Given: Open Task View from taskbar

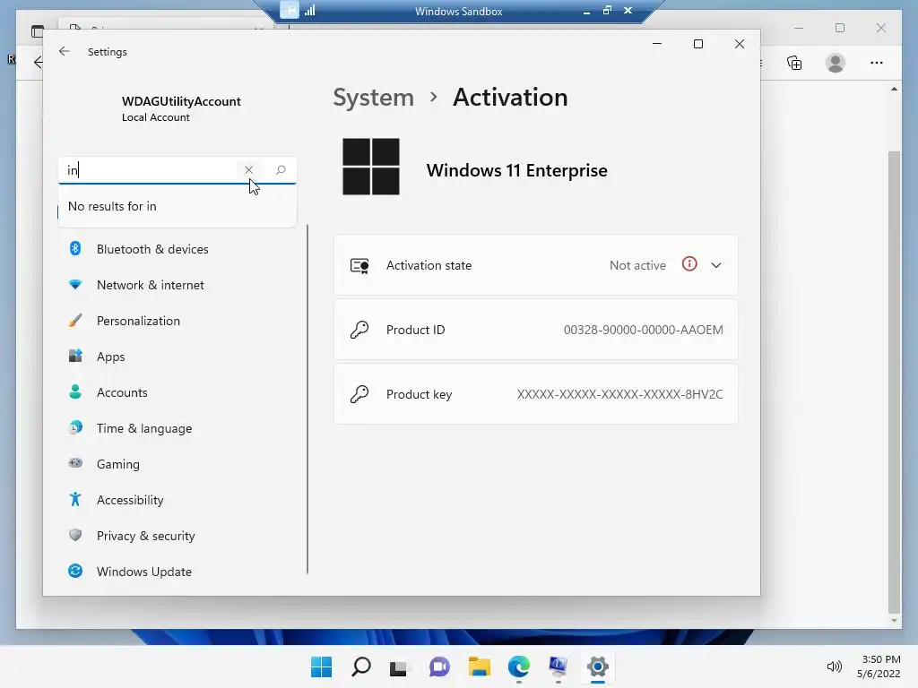Looking at the screenshot, I should click(x=399, y=667).
